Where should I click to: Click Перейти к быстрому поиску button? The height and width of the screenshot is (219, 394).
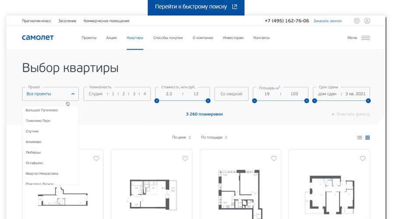pos(196,7)
